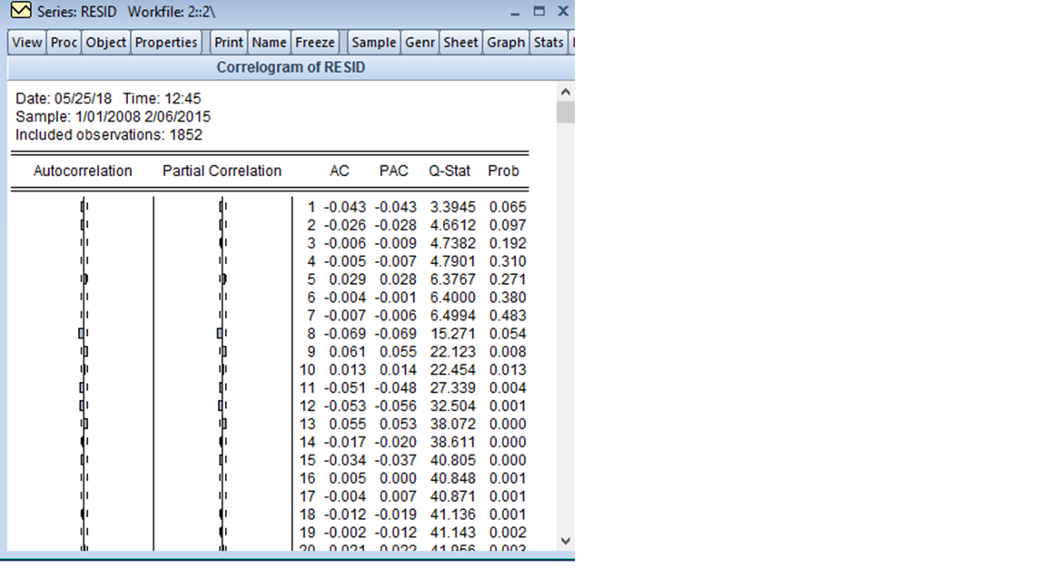This screenshot has width=1046, height=588.
Task: Show series Stats
Action: 548,42
